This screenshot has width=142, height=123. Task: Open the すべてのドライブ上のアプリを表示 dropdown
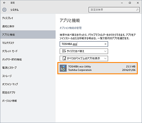coord(84,58)
